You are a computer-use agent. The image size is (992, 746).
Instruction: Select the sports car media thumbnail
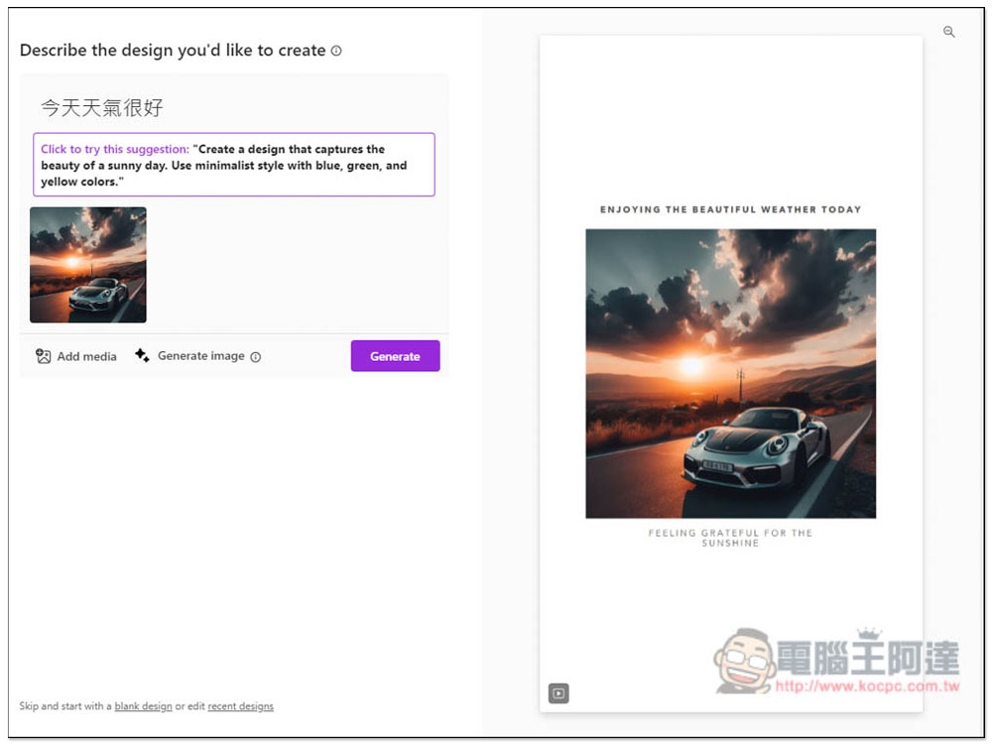88,265
